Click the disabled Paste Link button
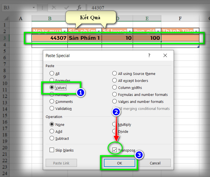This screenshot has height=177, width=210. coord(61,163)
